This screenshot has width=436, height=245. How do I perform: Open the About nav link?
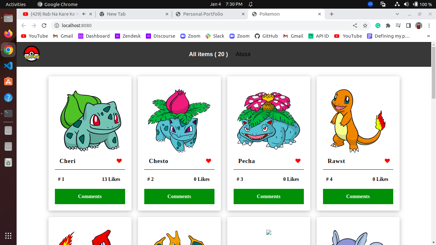pyautogui.click(x=243, y=54)
